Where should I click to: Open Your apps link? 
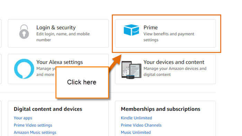click(23, 118)
